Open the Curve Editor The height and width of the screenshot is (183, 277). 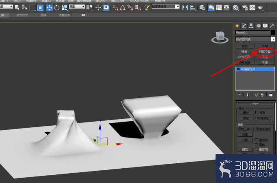(219, 8)
